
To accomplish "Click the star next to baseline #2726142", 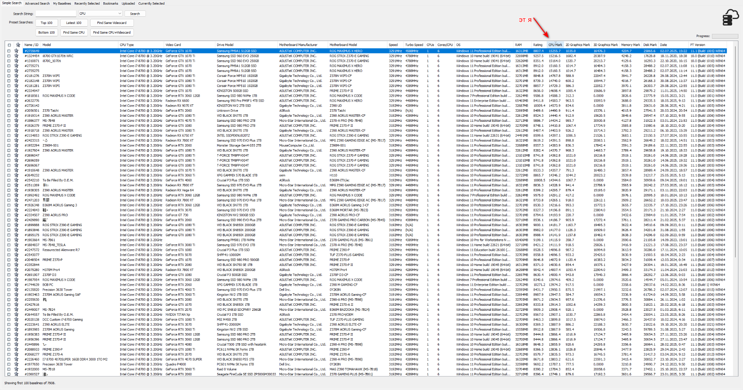I will click(17, 106).
